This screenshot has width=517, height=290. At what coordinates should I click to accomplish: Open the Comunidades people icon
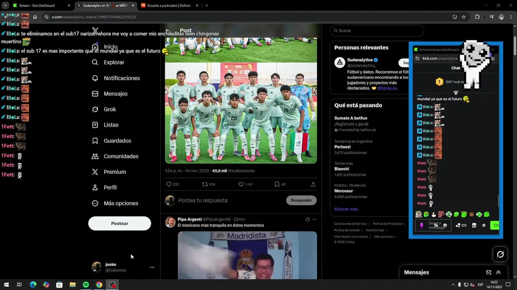(x=95, y=156)
